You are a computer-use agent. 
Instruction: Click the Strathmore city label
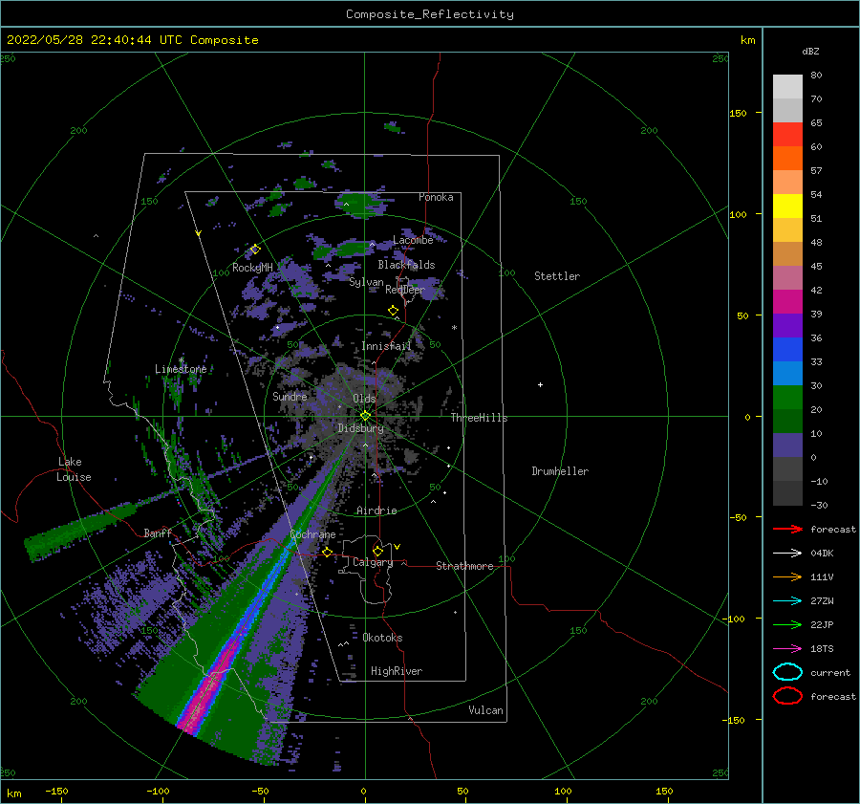464,566
